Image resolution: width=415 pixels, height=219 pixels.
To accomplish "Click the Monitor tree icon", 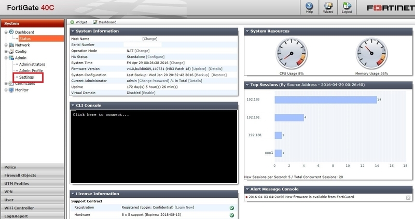I will click(x=11, y=90).
